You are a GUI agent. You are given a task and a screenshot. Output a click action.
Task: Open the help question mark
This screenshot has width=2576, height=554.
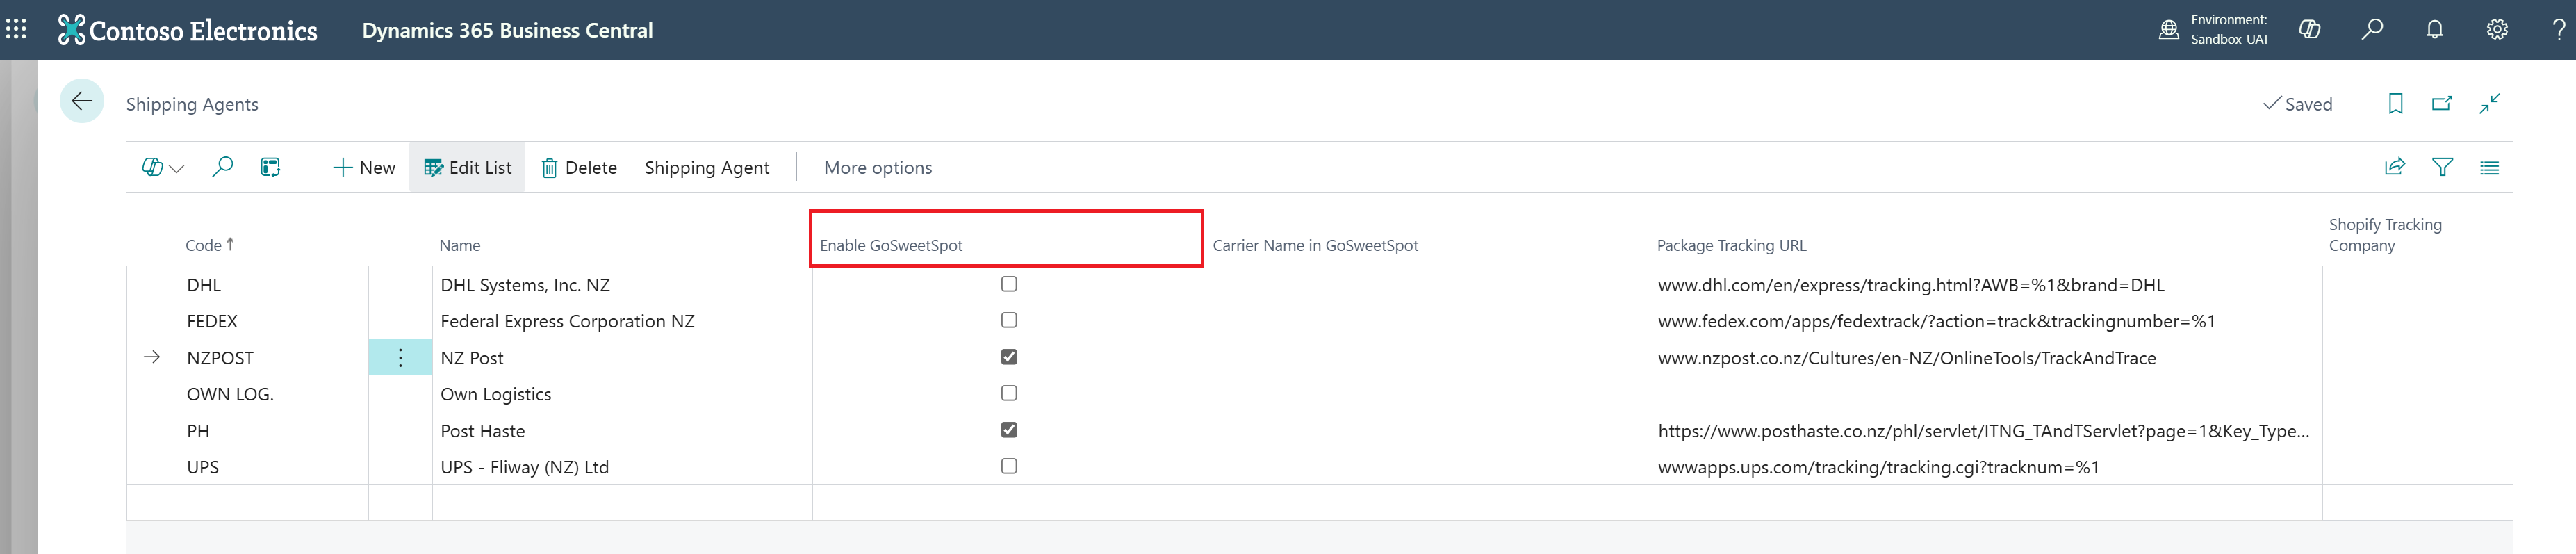(x=2558, y=30)
